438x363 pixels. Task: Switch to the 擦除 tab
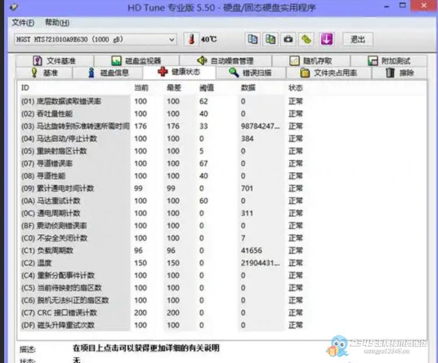(x=400, y=73)
